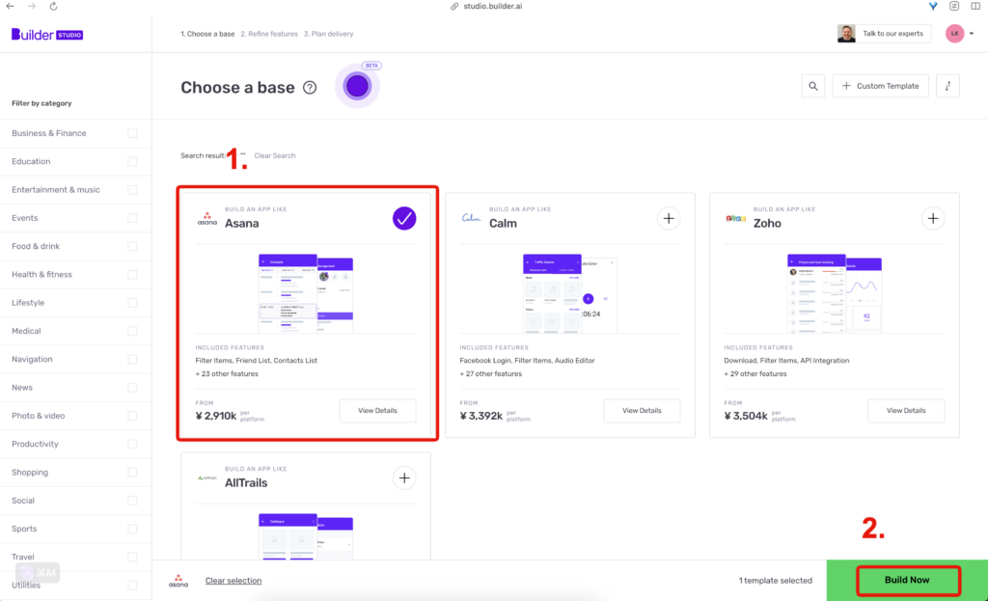The height and width of the screenshot is (601, 988).
Task: Click the blue V extension icon
Action: point(933,7)
